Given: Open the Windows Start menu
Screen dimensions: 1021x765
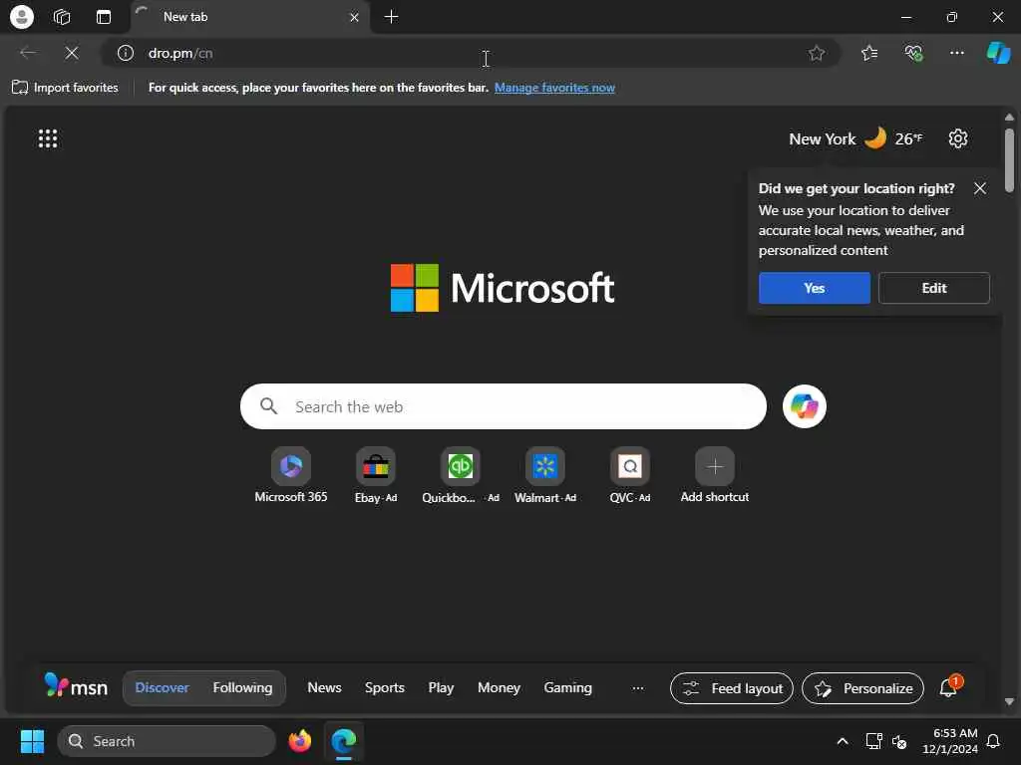Looking at the screenshot, I should pos(32,741).
